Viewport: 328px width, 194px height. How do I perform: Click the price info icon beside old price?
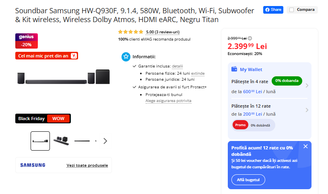250,38
